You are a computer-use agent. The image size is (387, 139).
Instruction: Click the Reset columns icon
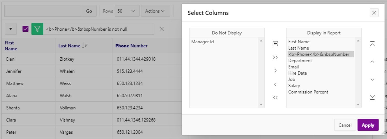275,44
